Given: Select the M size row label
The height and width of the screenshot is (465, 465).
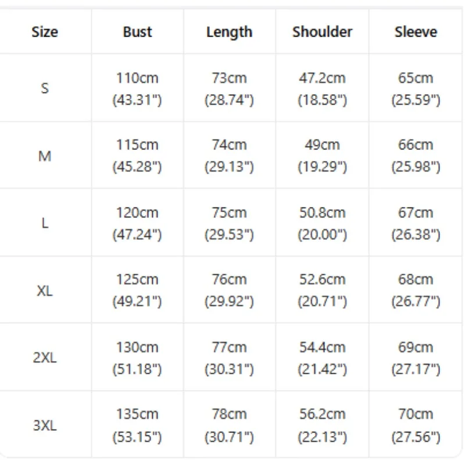Looking at the screenshot, I should coord(45,156).
